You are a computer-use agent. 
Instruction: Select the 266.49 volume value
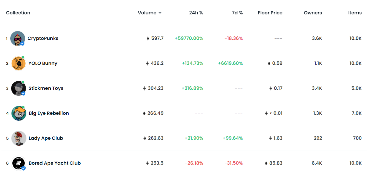pyautogui.click(x=155, y=113)
